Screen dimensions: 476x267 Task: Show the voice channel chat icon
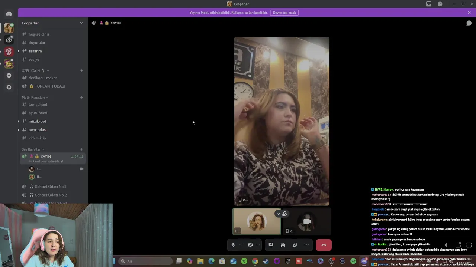[x=469, y=23]
